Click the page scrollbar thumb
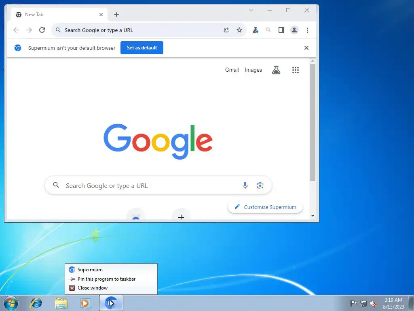The image size is (414, 311). 313,122
